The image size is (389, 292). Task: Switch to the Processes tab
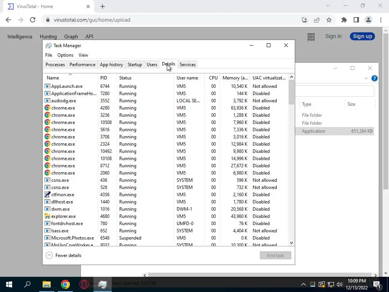55,65
